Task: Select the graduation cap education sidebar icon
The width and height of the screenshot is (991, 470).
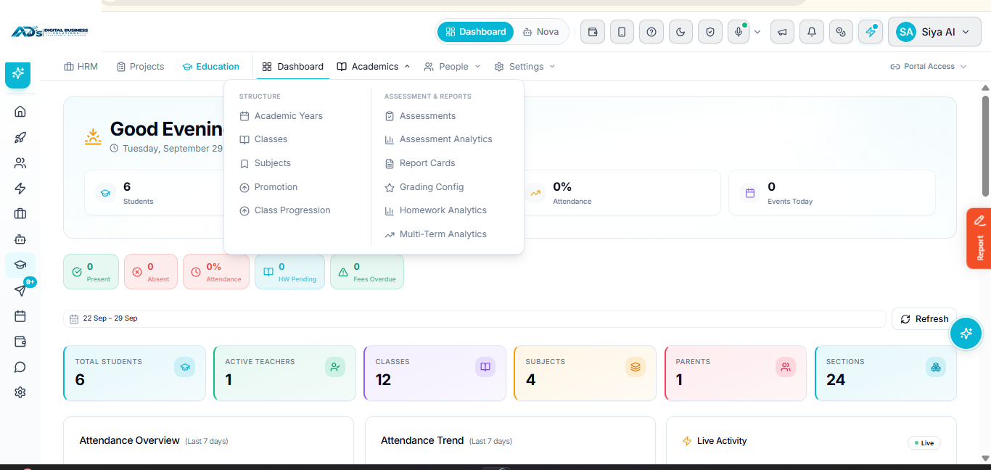Action: click(20, 265)
